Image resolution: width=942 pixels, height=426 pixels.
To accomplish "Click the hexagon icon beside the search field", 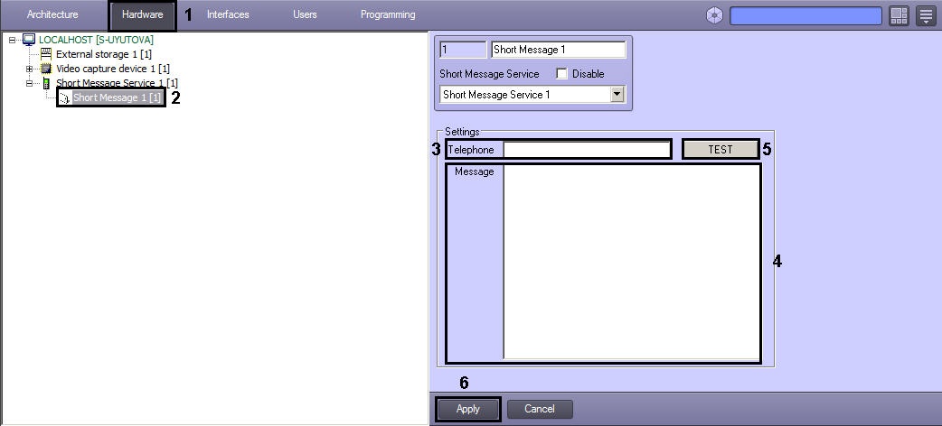I will (714, 15).
